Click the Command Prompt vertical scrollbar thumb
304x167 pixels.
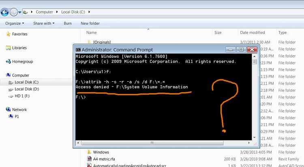tap(255, 62)
